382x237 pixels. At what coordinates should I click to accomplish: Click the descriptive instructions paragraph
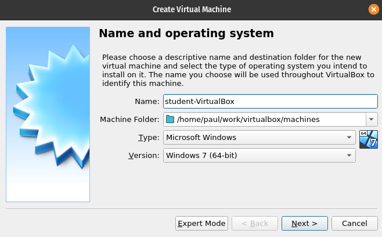click(x=238, y=70)
